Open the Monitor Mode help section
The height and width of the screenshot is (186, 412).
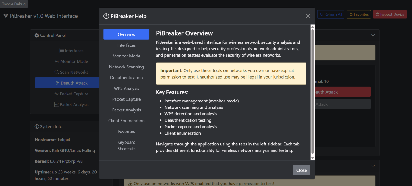(126, 56)
